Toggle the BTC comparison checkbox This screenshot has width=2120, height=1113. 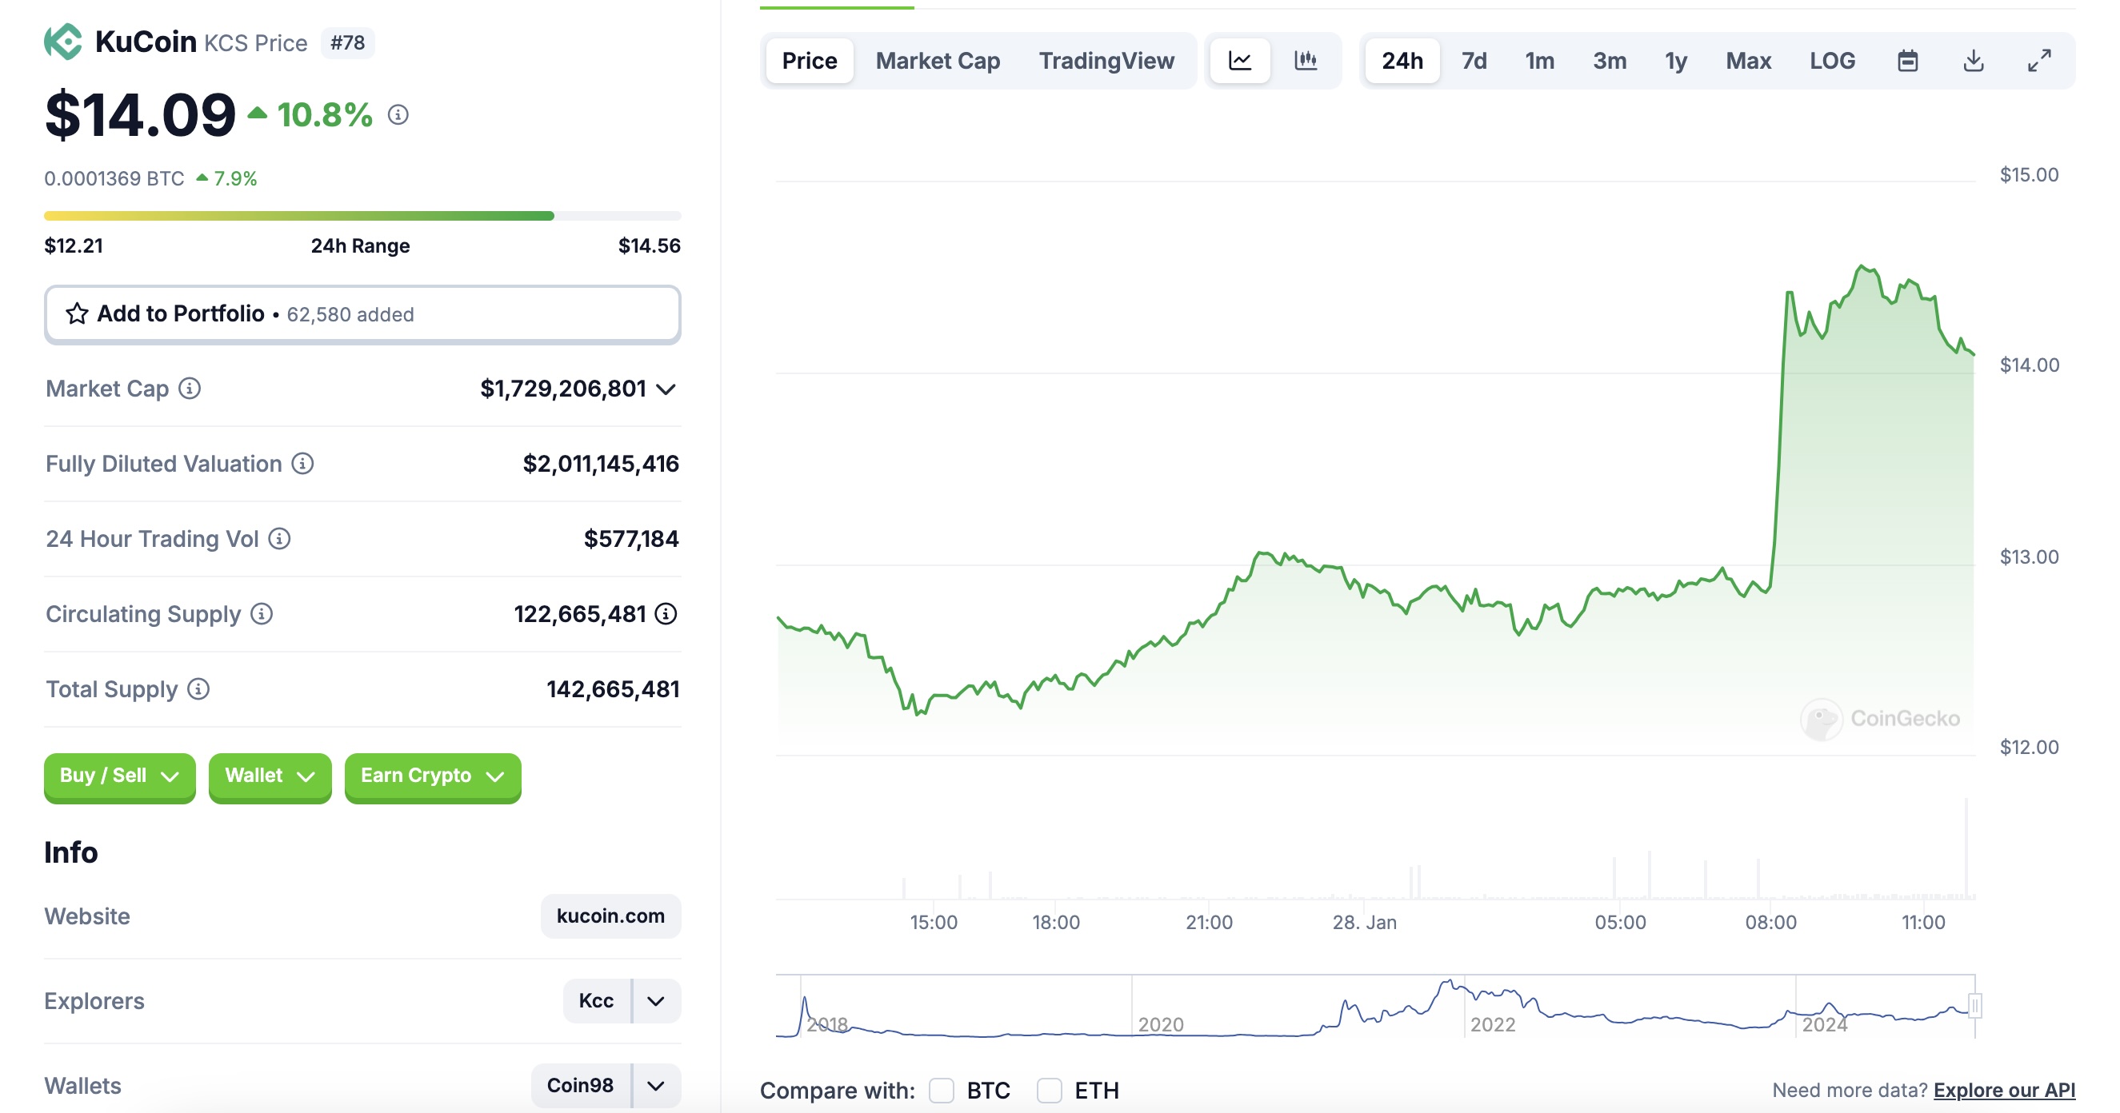(942, 1090)
